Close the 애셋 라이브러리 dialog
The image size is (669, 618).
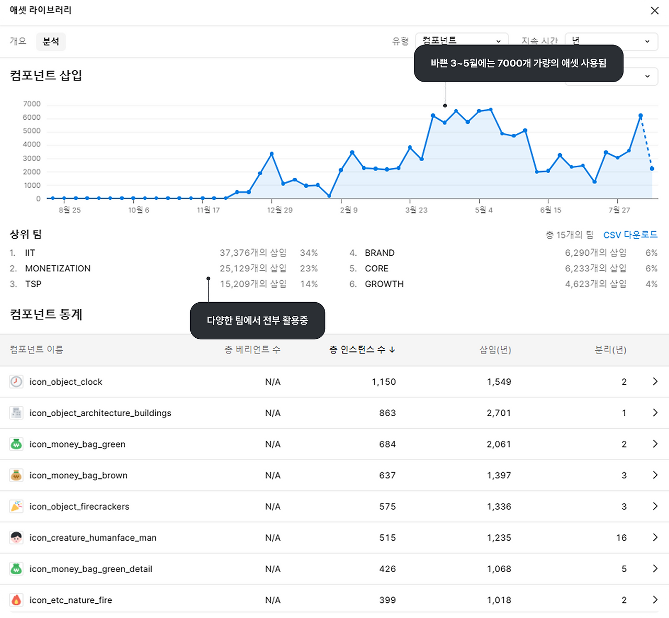pos(654,10)
